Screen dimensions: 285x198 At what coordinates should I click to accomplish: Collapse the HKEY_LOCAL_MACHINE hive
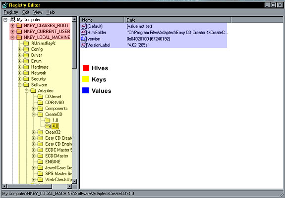point(12,38)
